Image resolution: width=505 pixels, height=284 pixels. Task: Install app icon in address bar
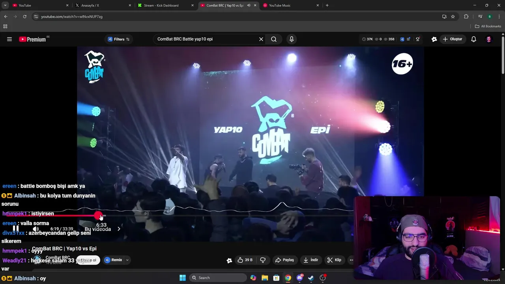click(x=444, y=17)
